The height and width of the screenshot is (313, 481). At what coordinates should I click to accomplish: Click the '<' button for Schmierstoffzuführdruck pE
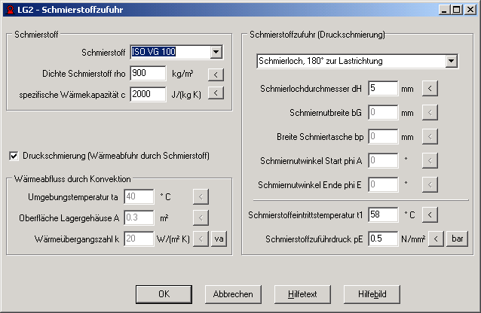436,239
